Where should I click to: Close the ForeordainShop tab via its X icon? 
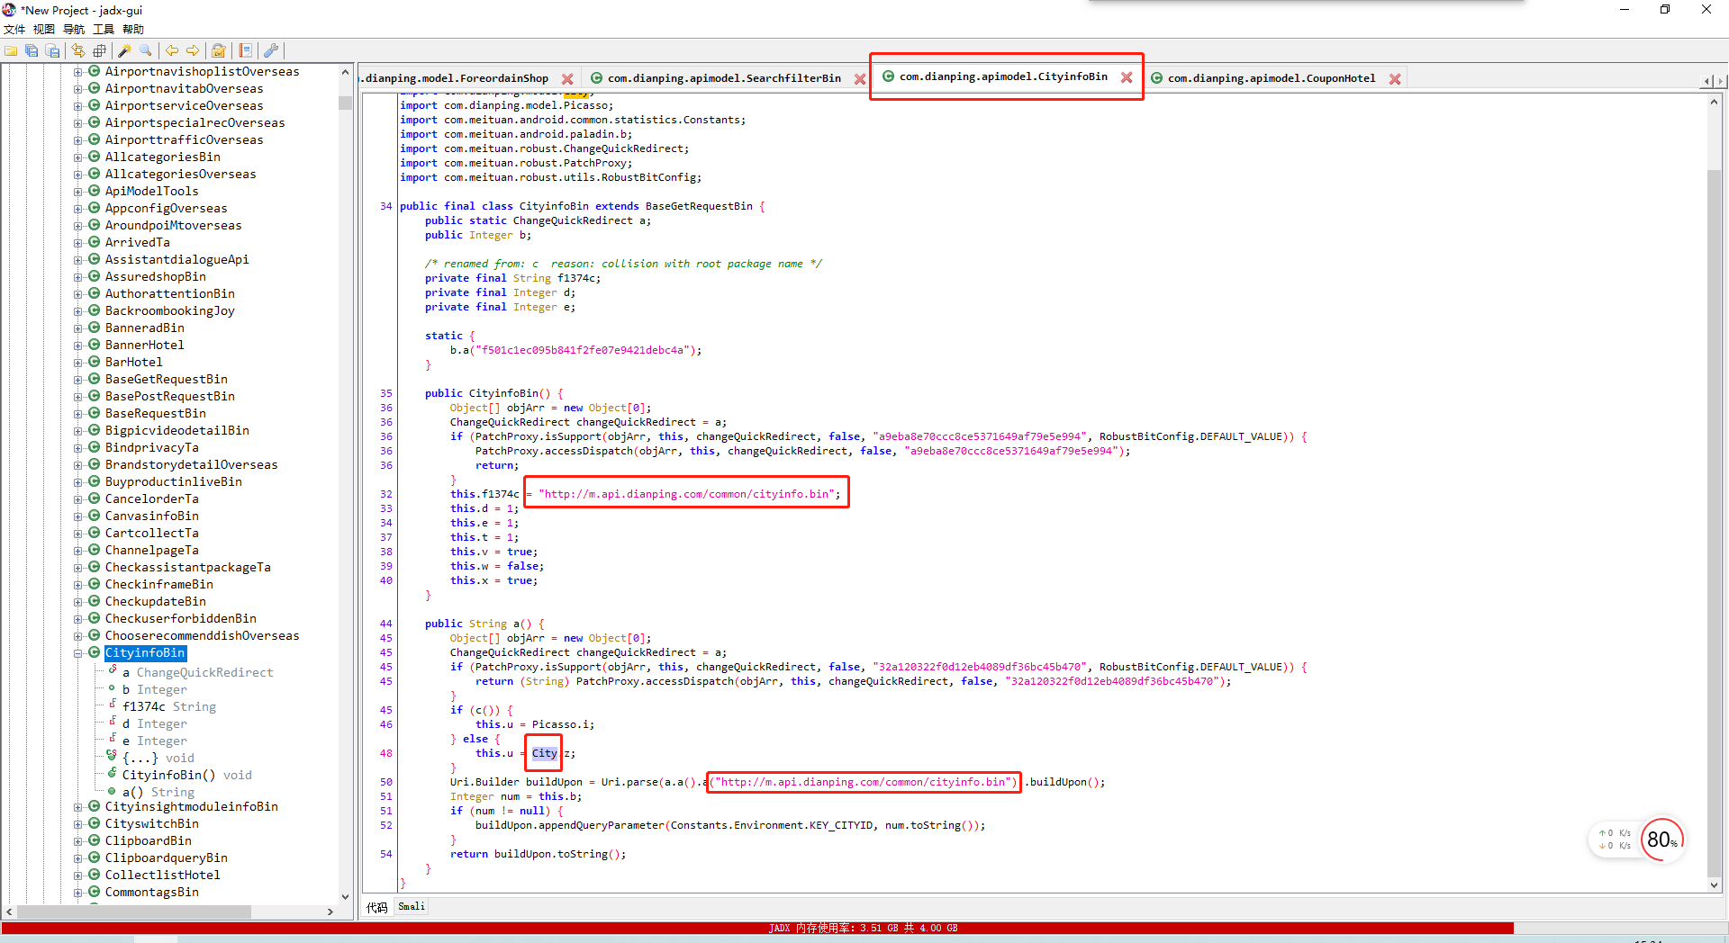(x=567, y=79)
